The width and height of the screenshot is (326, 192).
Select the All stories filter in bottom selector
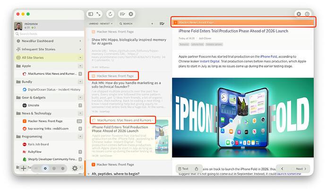tap(36, 168)
